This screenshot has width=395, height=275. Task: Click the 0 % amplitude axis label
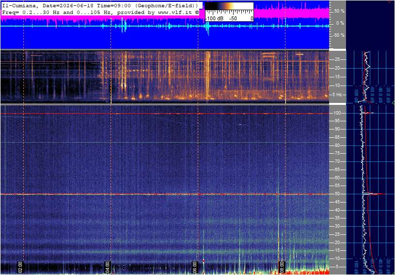(x=340, y=23)
